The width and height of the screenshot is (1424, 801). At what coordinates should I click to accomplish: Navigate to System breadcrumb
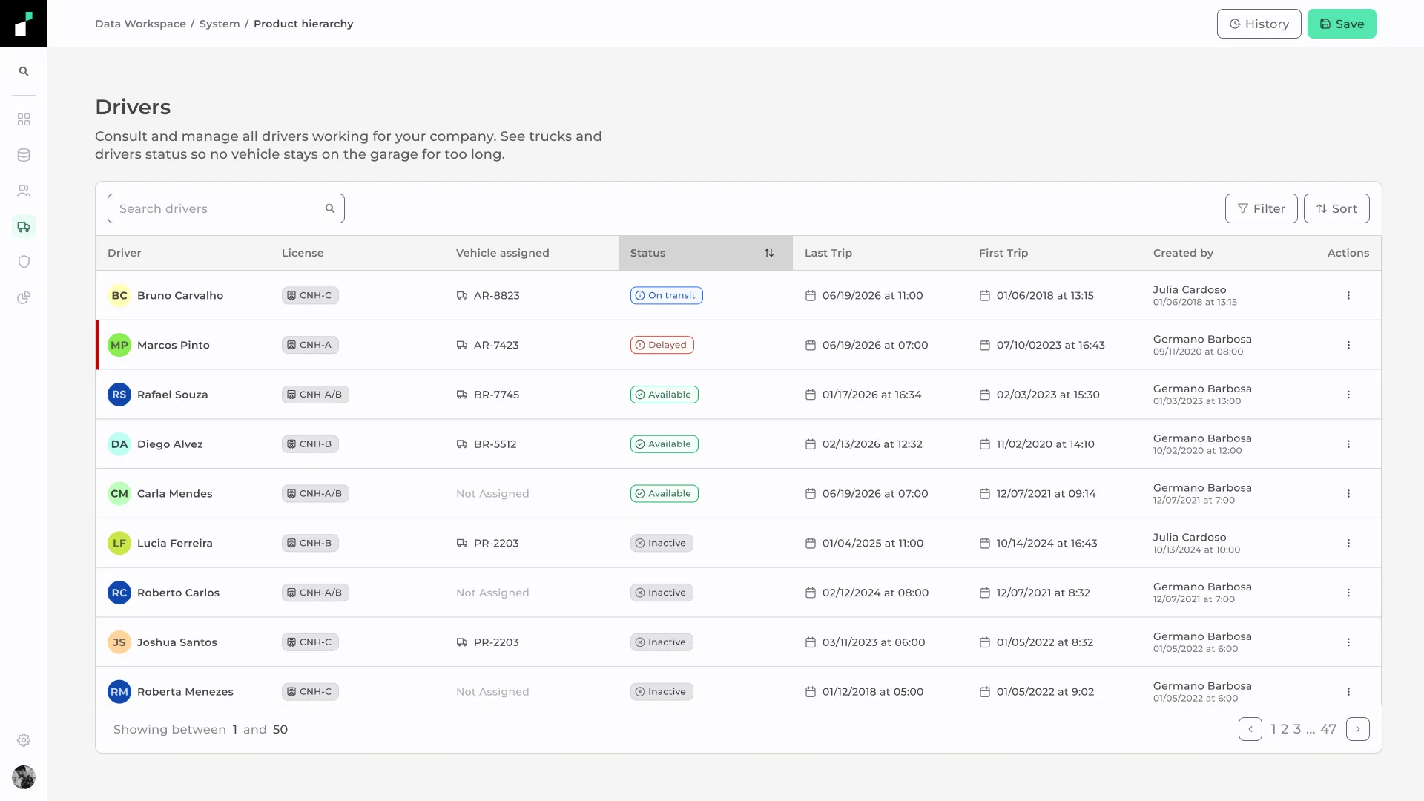[220, 24]
